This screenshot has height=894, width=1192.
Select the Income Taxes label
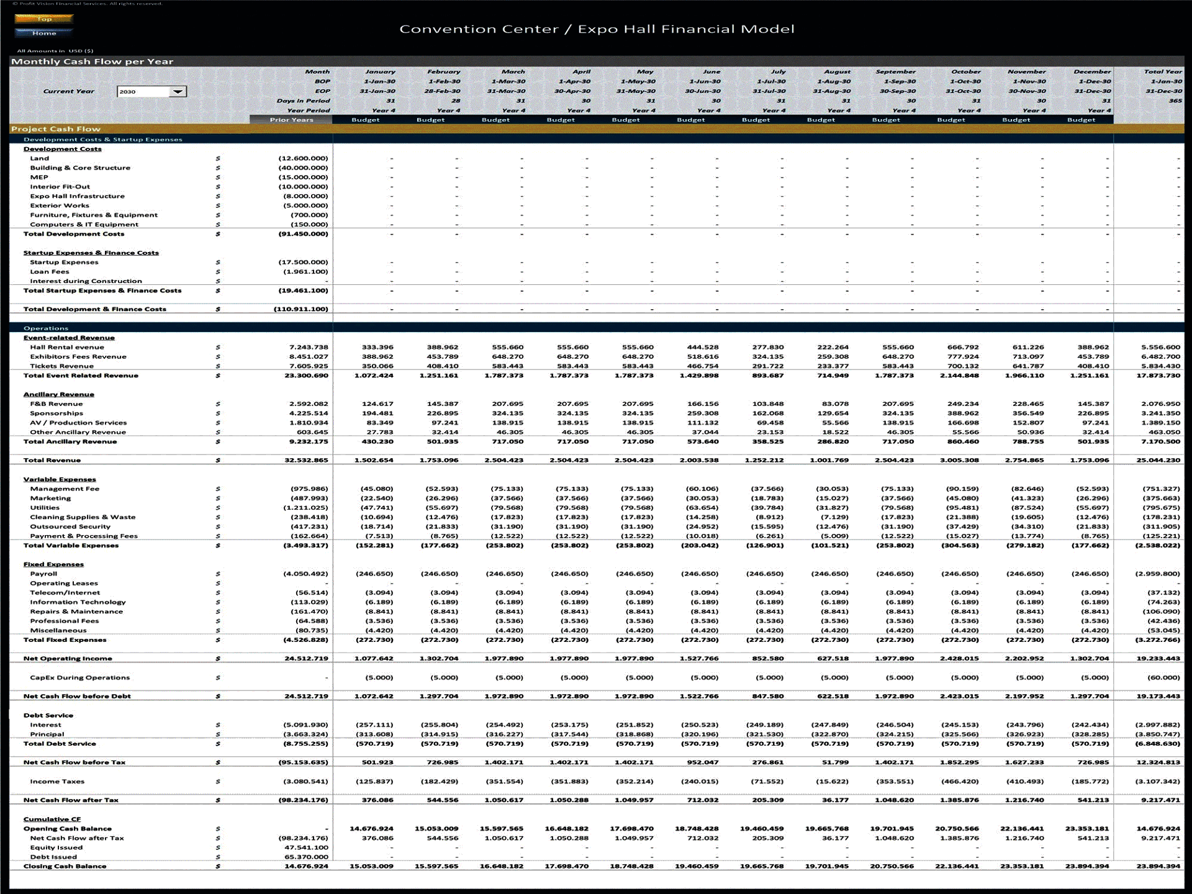(x=57, y=782)
